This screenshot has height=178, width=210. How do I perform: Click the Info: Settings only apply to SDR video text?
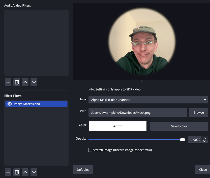pyautogui.click(x=115, y=89)
